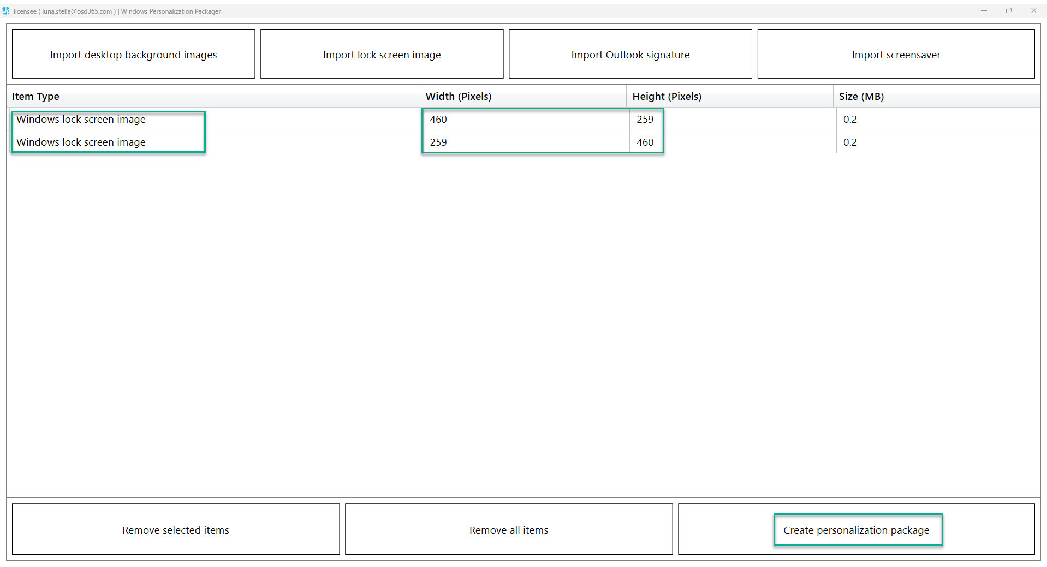This screenshot has height=567, width=1047.
Task: Sort the list by Height (Pixels)
Action: 667,96
